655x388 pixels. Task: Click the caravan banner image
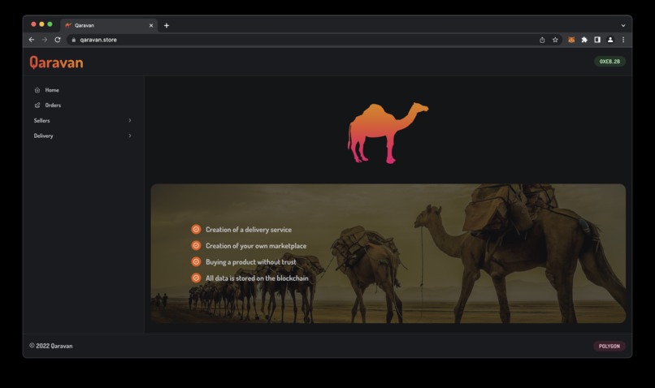point(388,253)
